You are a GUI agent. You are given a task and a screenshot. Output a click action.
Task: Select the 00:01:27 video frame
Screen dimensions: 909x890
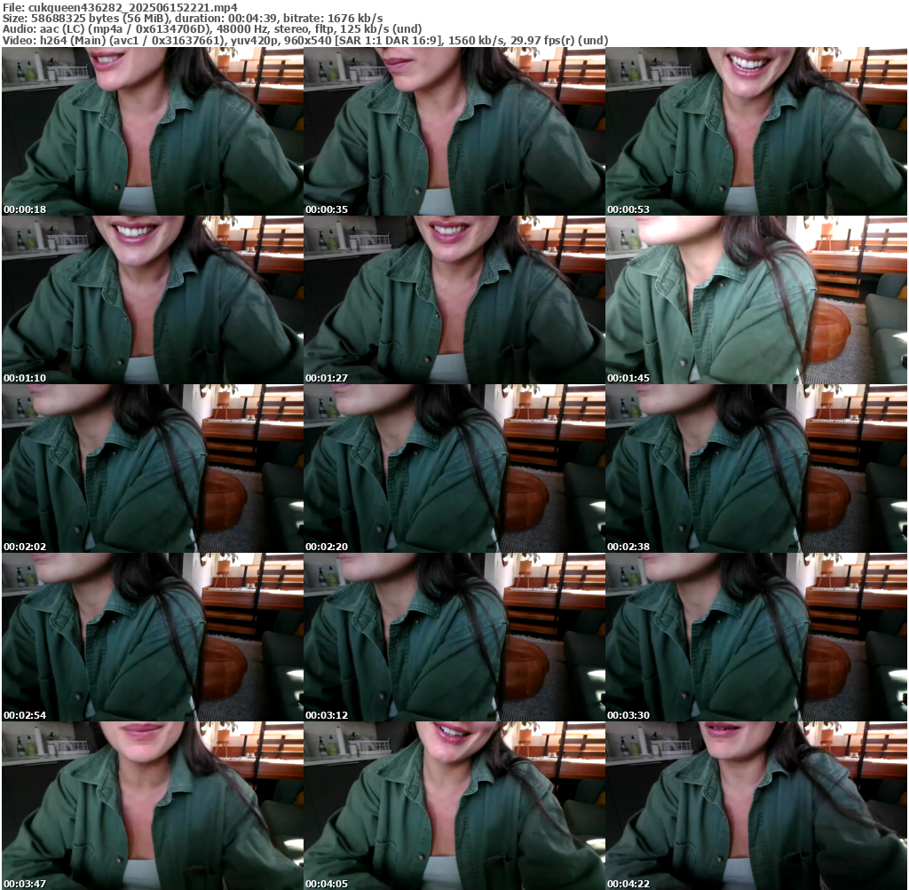454,300
